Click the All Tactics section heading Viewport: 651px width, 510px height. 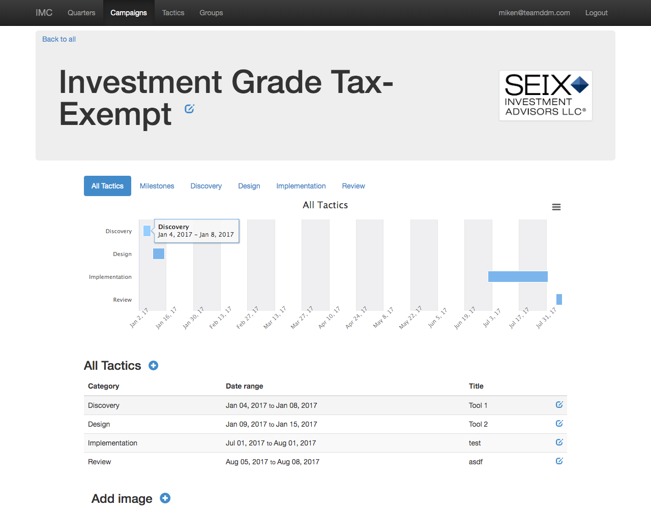coord(112,366)
